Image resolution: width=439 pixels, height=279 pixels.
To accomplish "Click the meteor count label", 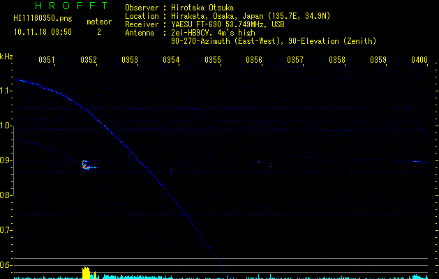I will pyautogui.click(x=99, y=22).
